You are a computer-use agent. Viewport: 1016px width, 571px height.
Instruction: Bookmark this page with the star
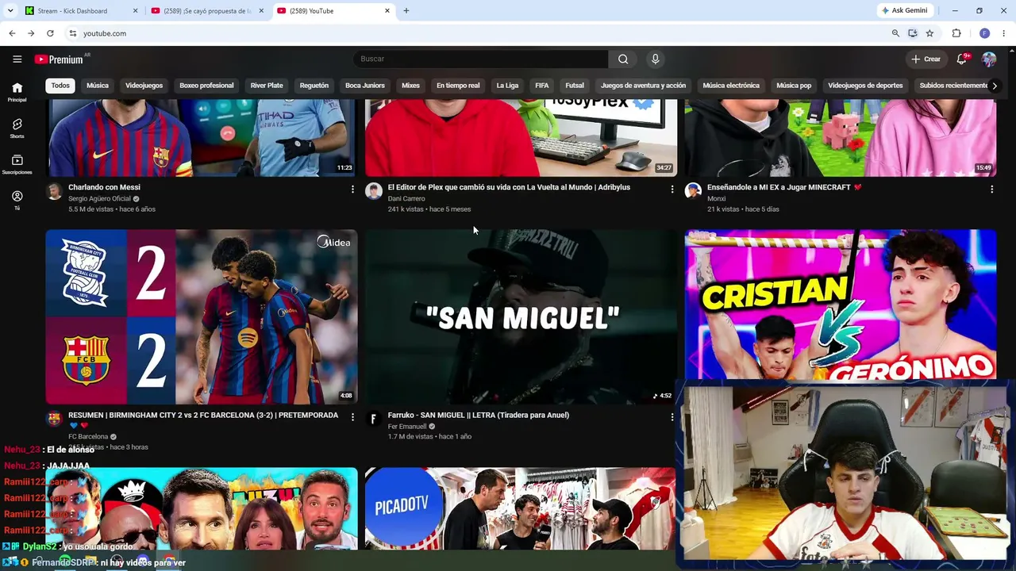929,33
